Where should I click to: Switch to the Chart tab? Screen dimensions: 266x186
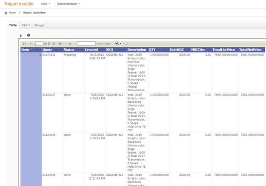tap(26, 25)
